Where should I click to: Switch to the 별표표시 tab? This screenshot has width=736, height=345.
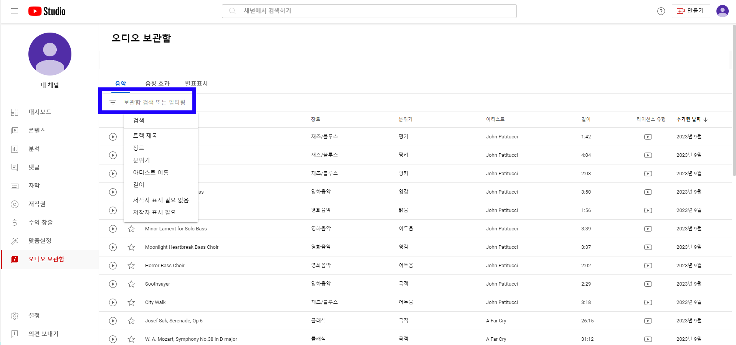point(196,84)
